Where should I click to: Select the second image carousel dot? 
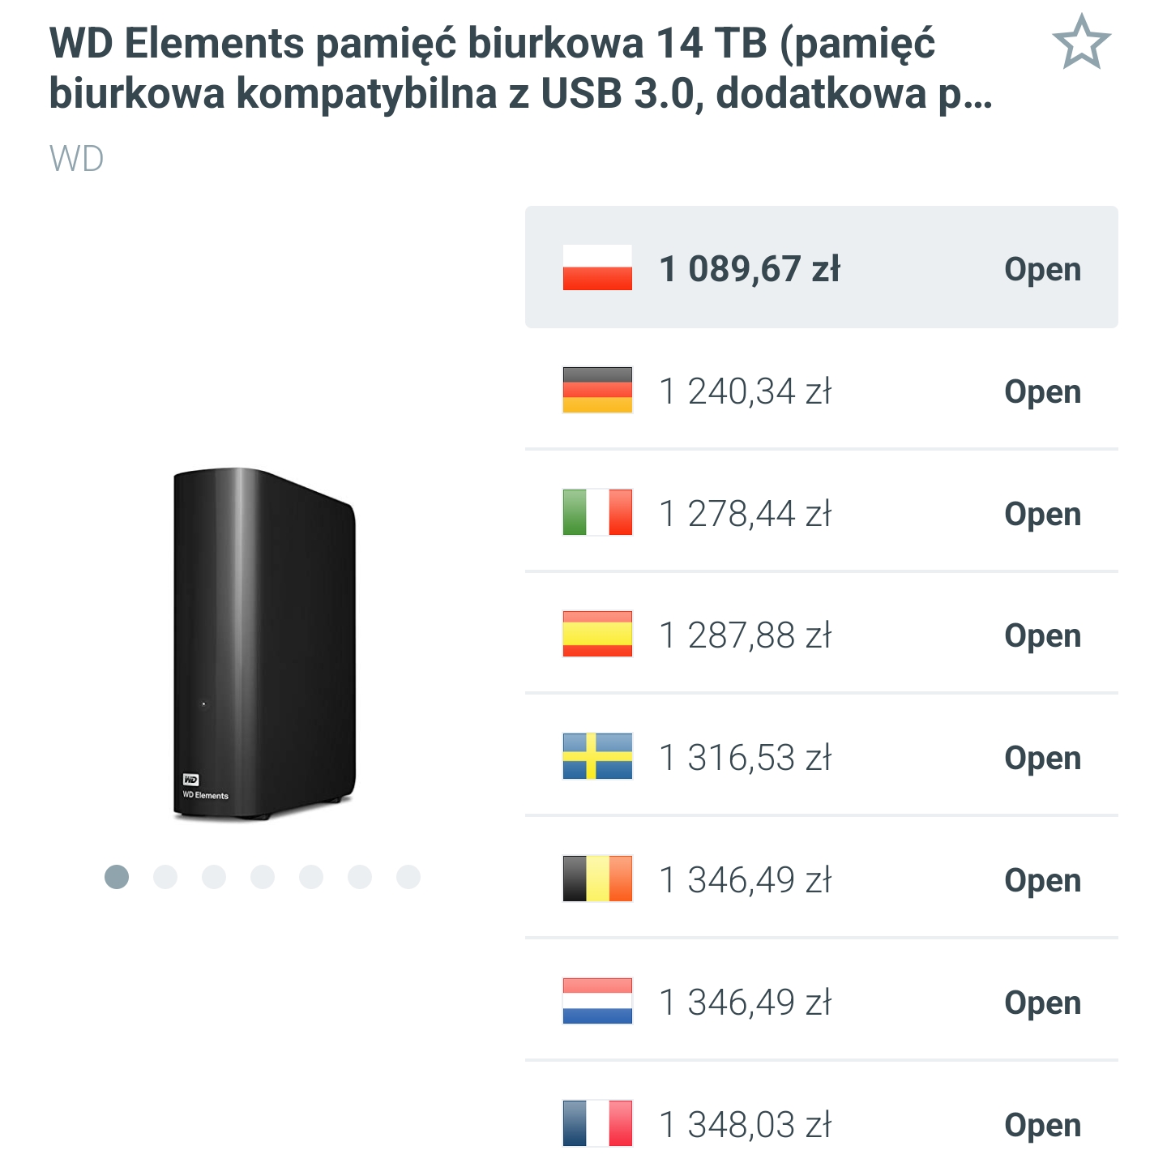pos(165,877)
